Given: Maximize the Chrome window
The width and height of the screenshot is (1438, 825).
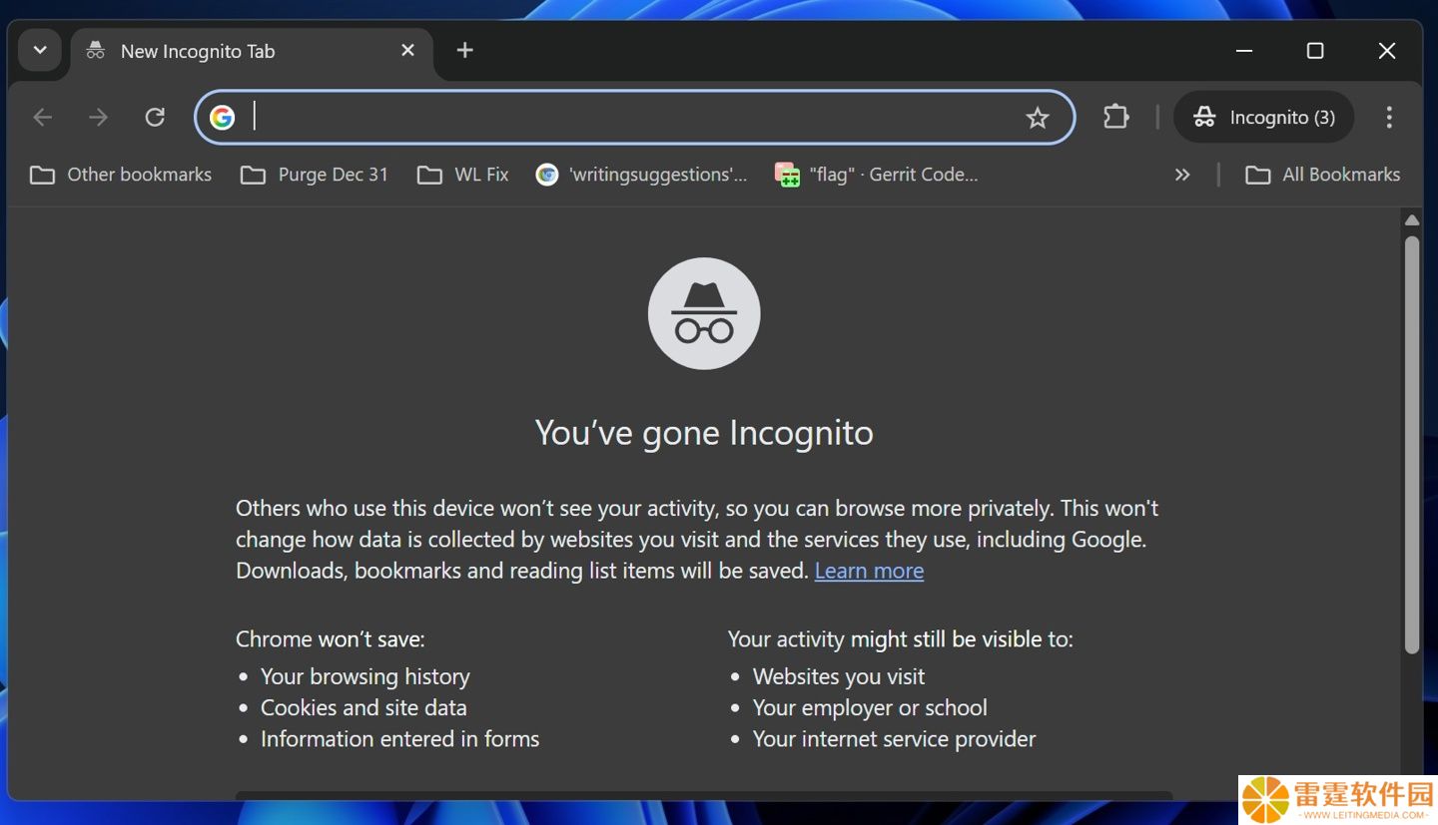Looking at the screenshot, I should point(1315,51).
